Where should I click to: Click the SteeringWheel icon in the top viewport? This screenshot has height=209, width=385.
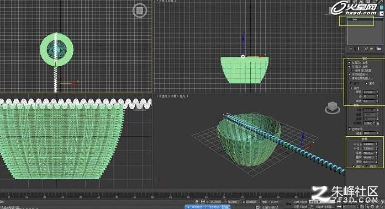(140, 10)
